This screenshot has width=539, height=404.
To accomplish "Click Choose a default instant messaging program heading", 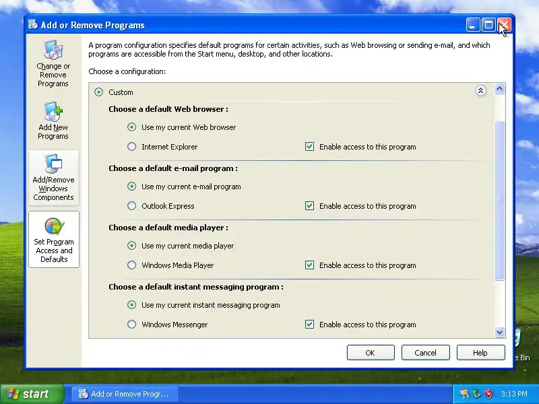I will tap(196, 287).
